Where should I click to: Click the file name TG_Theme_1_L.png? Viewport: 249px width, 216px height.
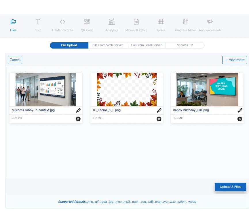[x=107, y=110]
